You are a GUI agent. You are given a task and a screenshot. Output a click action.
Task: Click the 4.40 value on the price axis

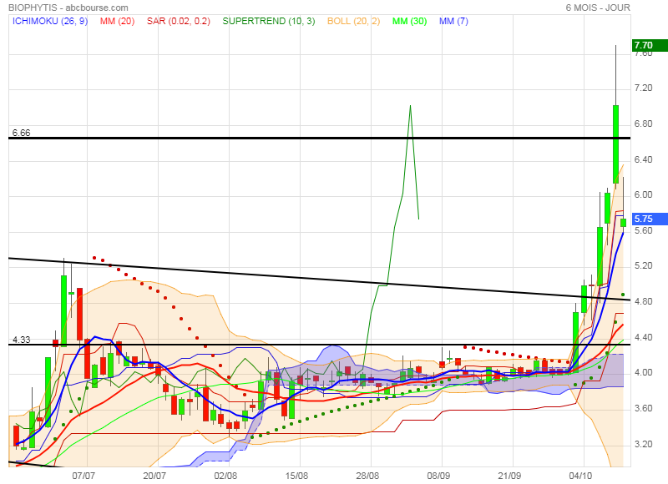tap(643, 337)
